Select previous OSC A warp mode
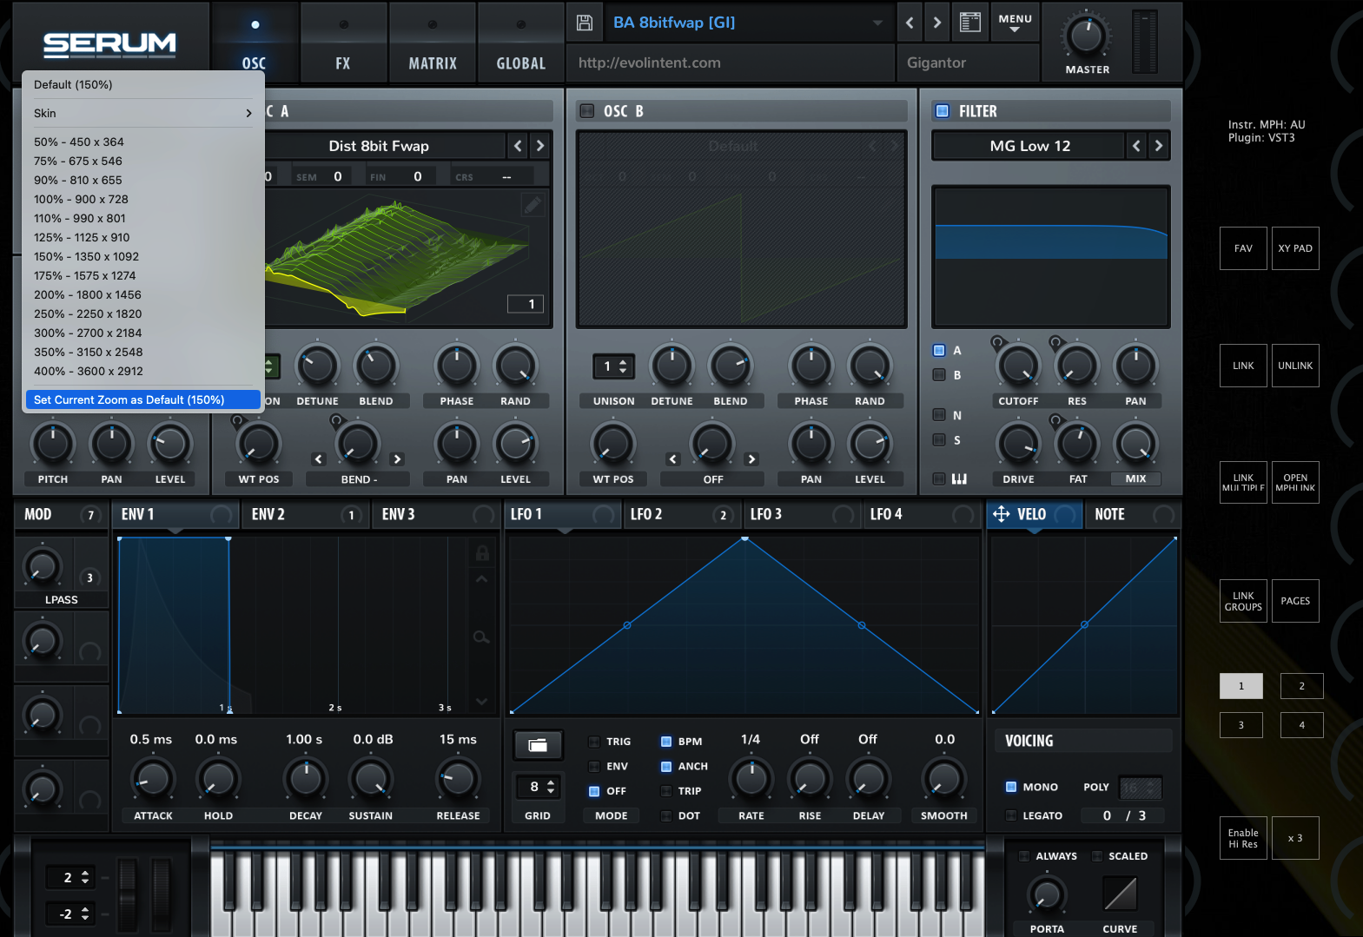The image size is (1363, 937). [319, 459]
